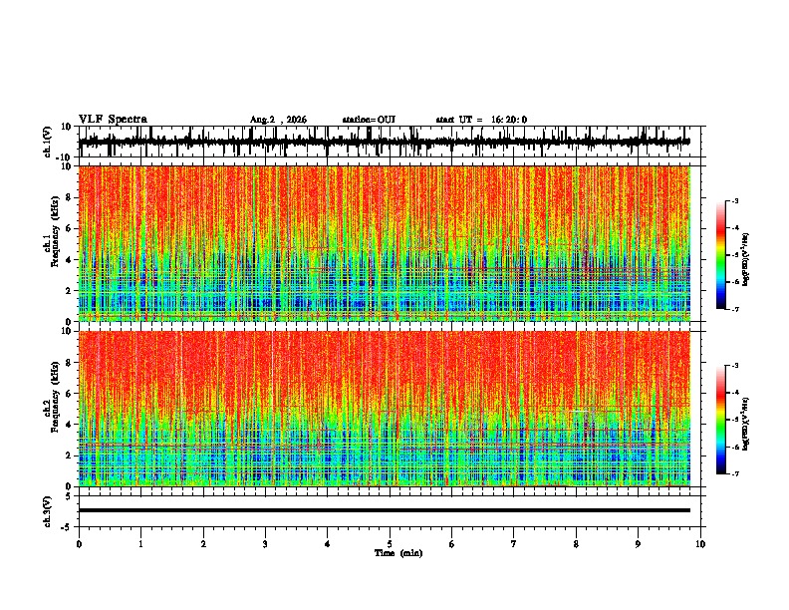Click the flat ch.3 voltage trace line
The image size is (789, 610).
click(x=384, y=510)
